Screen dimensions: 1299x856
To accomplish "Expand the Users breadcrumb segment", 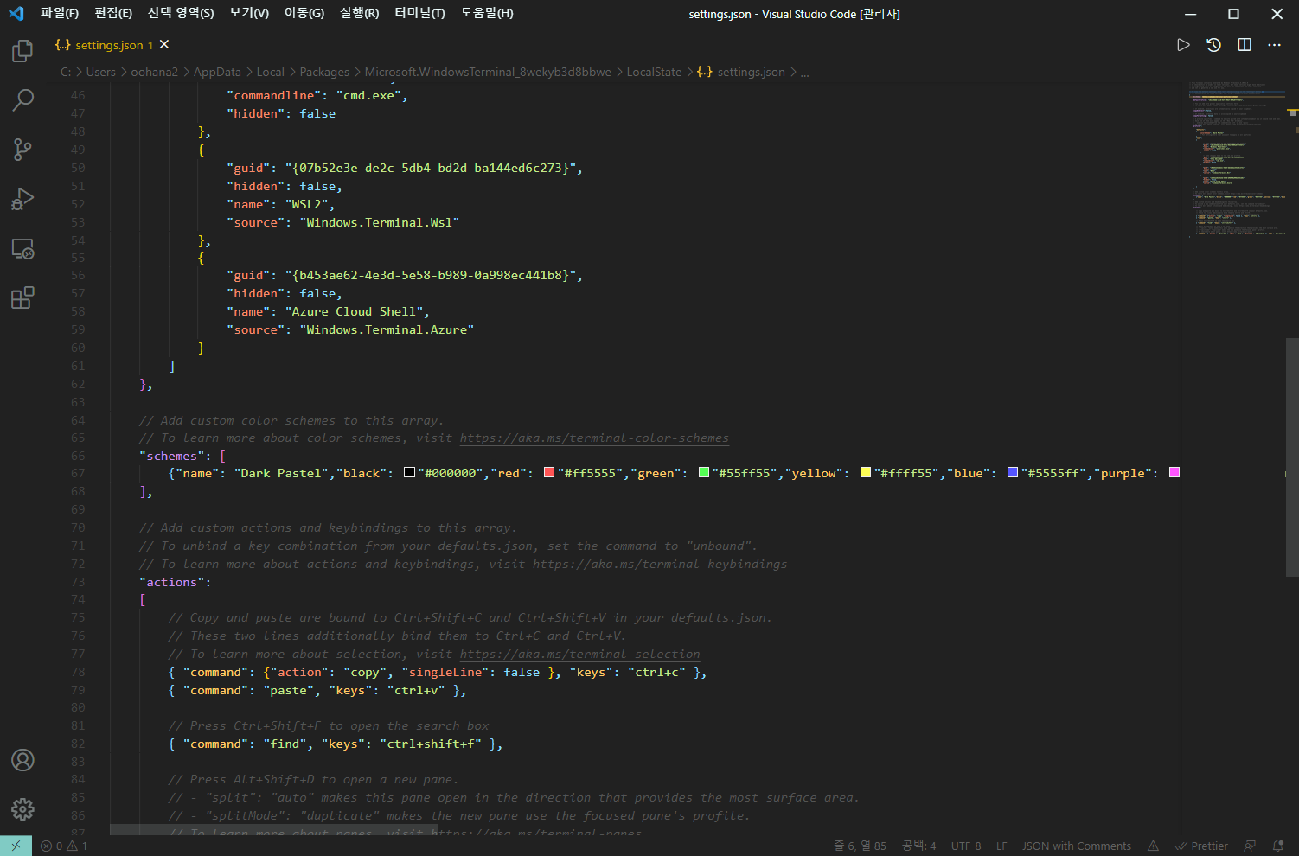I will (x=100, y=72).
